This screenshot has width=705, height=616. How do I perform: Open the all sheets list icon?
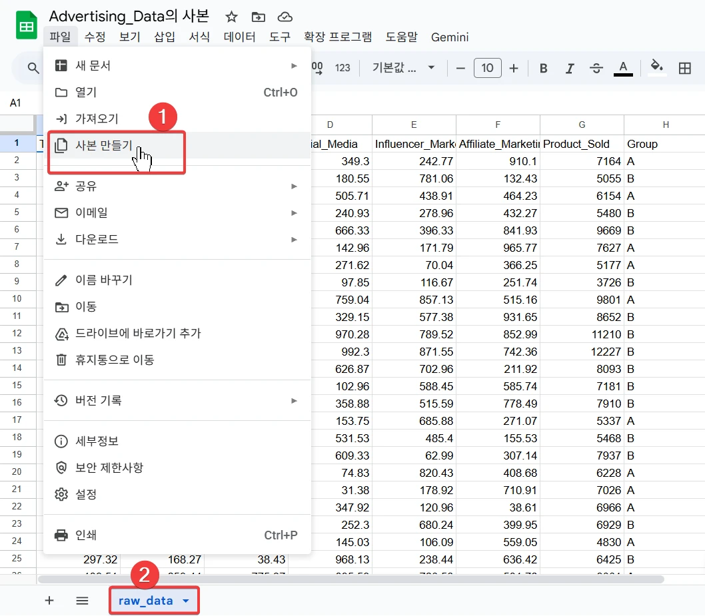tap(82, 601)
